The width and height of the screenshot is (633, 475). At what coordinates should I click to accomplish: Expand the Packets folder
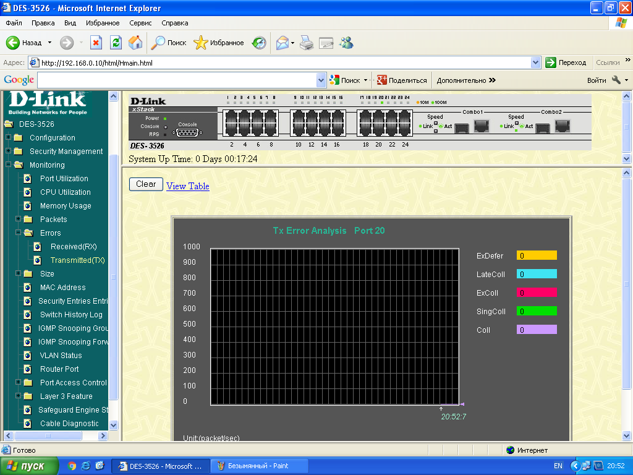click(x=18, y=218)
